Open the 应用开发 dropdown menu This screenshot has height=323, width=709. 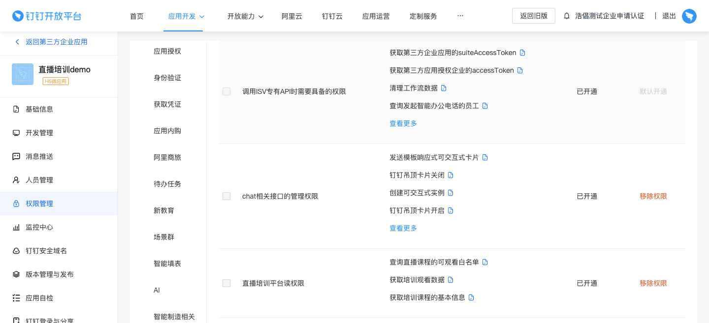(183, 15)
